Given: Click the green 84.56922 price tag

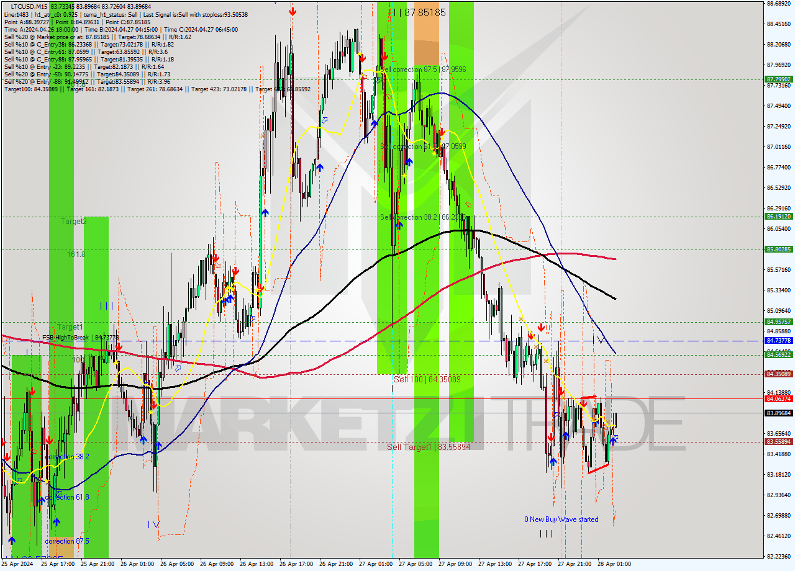Looking at the screenshot, I should [779, 354].
